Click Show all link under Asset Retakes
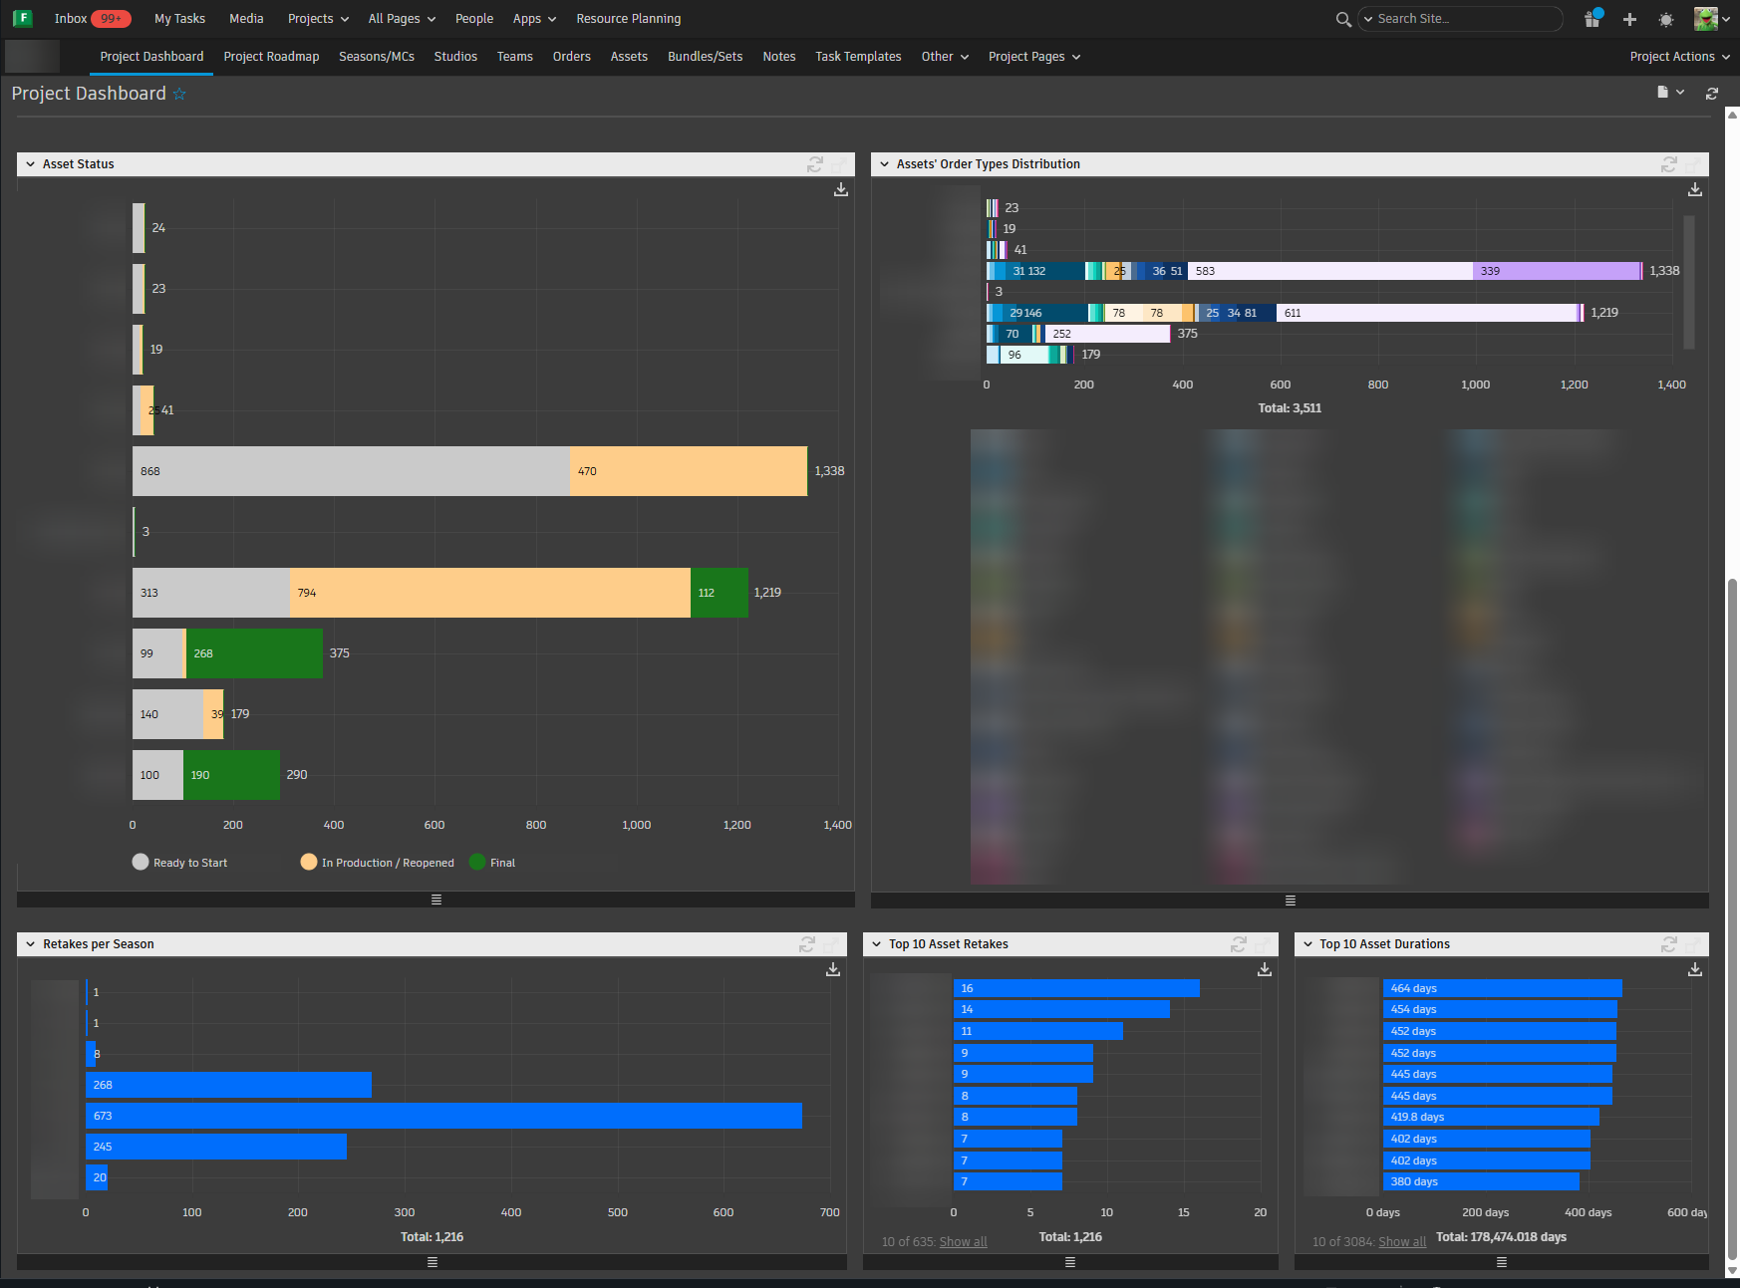Viewport: 1740px width, 1288px height. click(963, 1242)
